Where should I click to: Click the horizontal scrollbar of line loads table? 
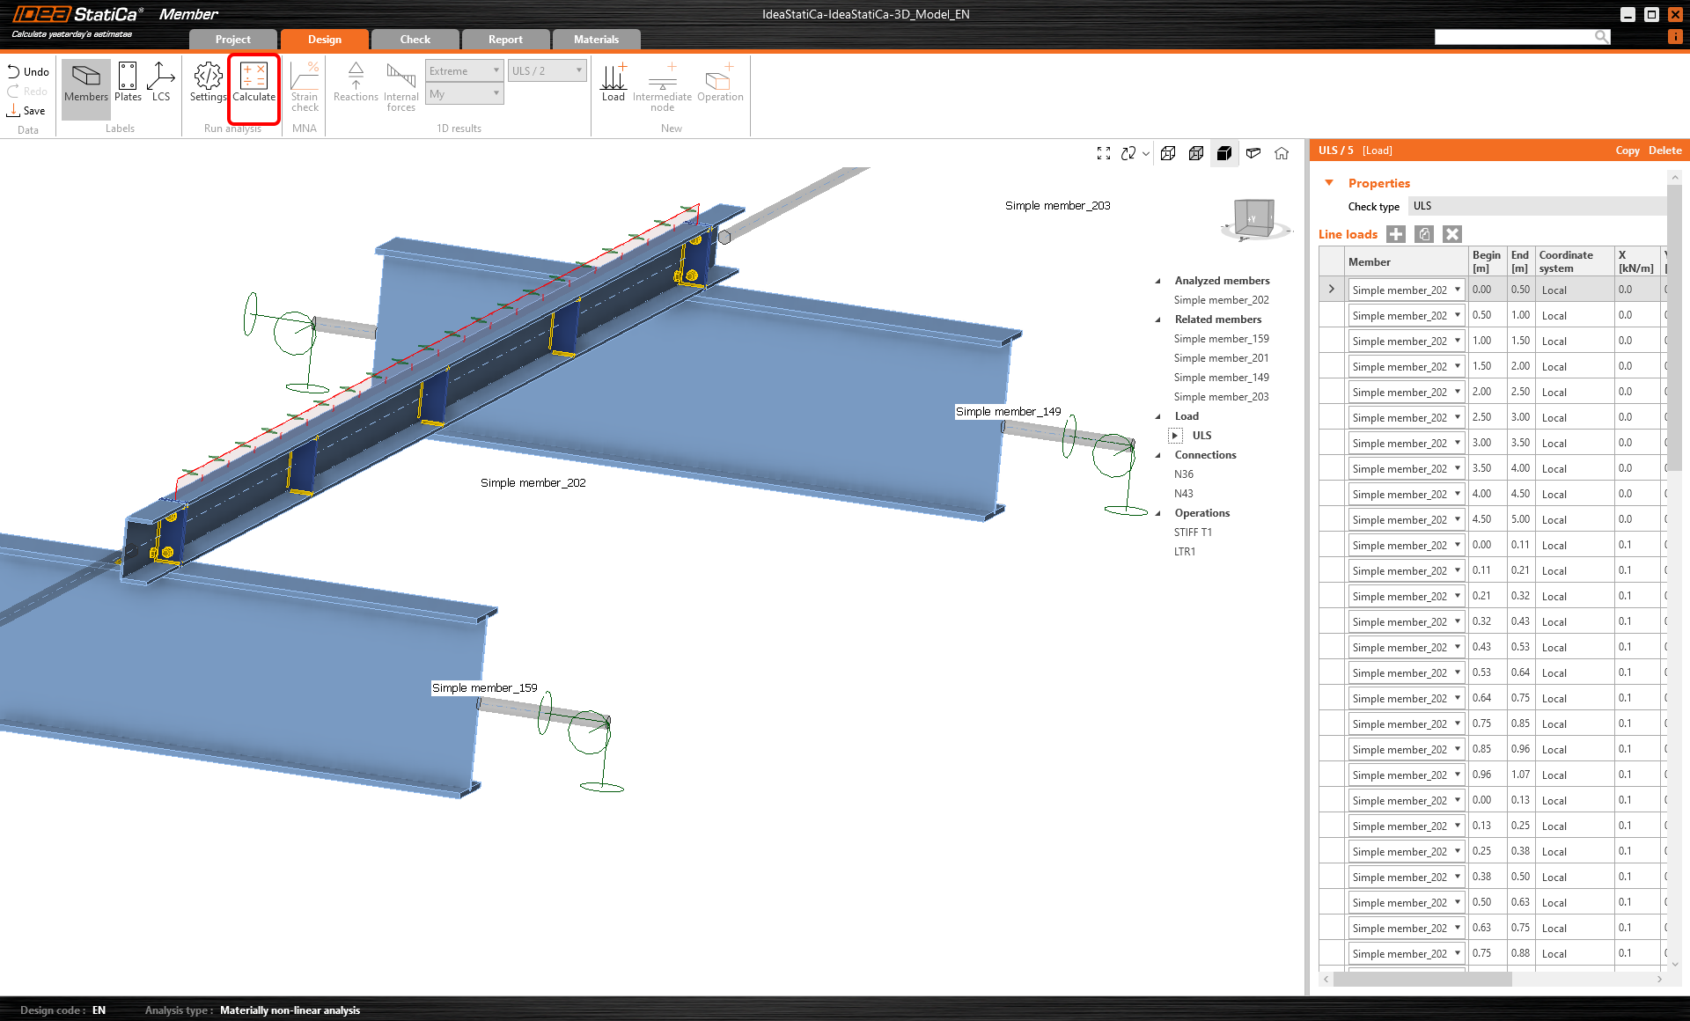(x=1422, y=979)
